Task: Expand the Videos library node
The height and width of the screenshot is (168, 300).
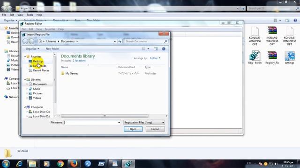Action: pyautogui.click(x=27, y=98)
